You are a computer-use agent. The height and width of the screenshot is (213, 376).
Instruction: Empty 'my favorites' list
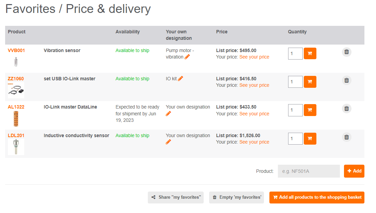click(236, 197)
